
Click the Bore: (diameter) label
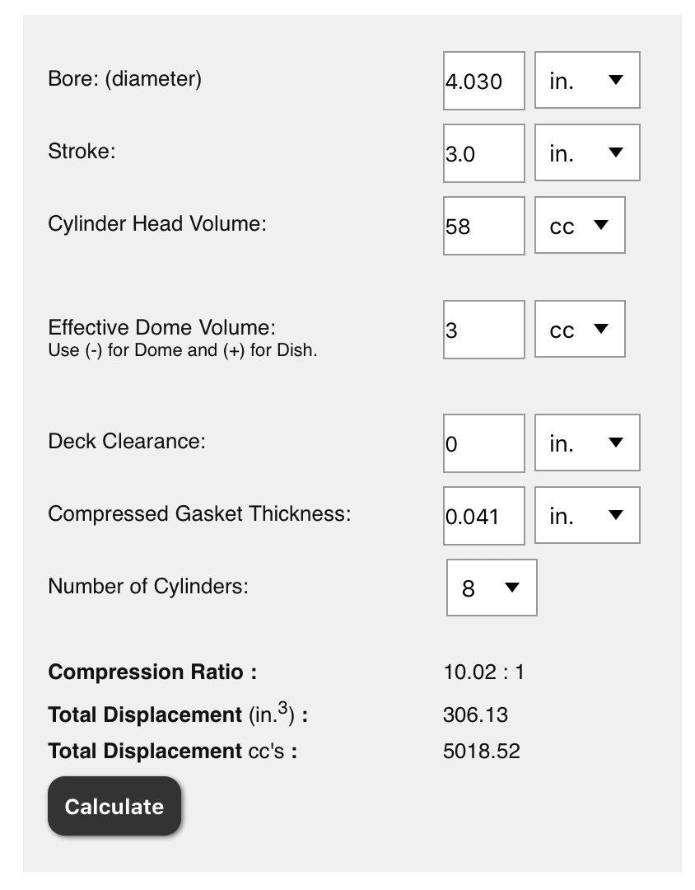[125, 78]
